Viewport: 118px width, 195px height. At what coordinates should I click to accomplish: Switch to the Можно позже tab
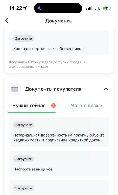(86, 106)
